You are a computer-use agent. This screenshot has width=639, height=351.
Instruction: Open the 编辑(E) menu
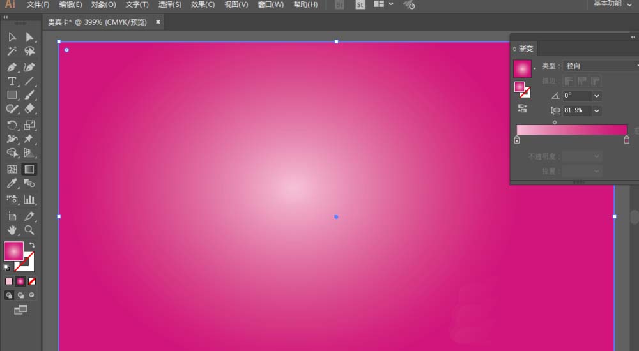click(70, 4)
